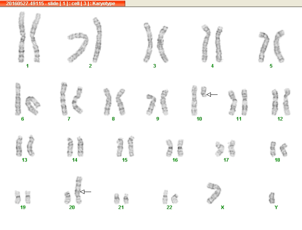Click the arrow pointing at chromosome 10

coord(212,94)
